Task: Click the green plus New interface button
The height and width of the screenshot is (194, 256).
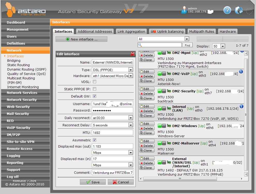Action: pyautogui.click(x=81, y=39)
